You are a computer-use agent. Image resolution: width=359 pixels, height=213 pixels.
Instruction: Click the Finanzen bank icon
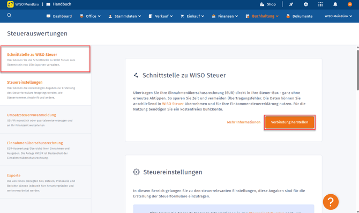click(214, 16)
